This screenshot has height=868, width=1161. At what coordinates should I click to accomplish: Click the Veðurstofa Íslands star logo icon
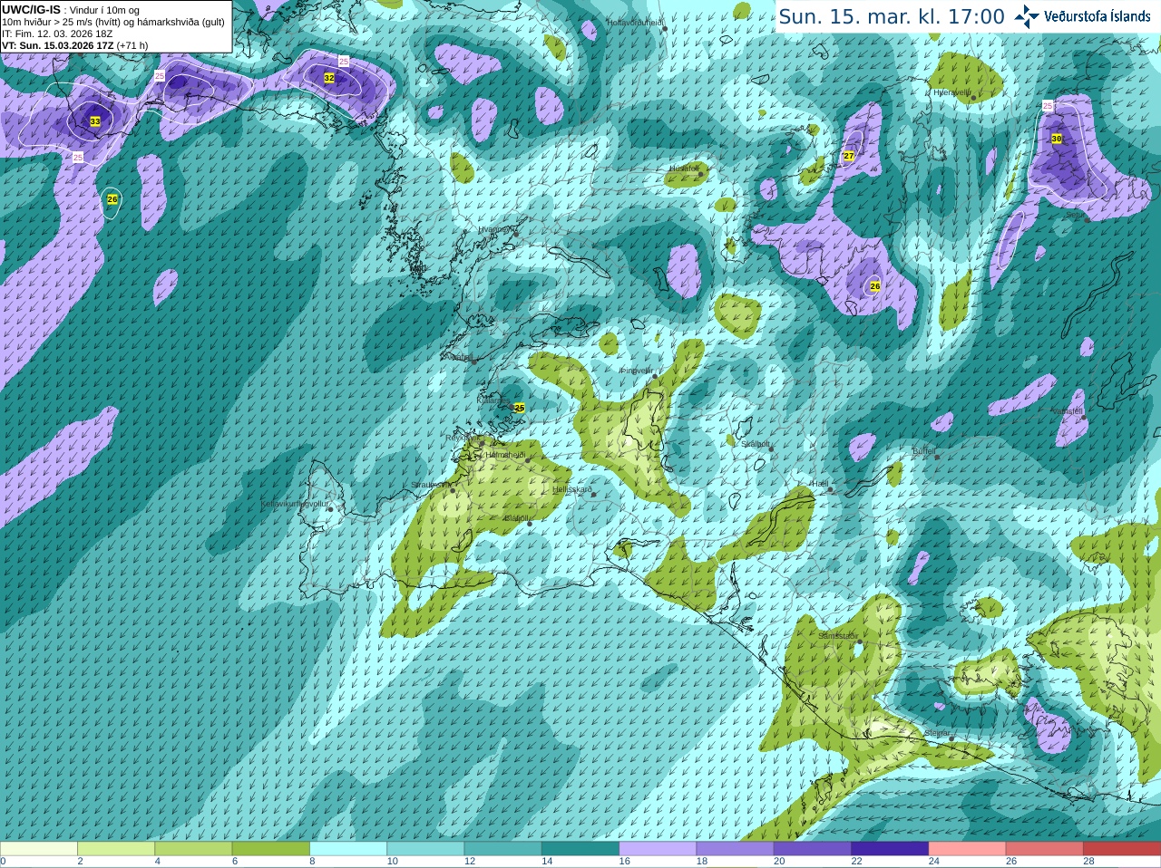pyautogui.click(x=1027, y=16)
